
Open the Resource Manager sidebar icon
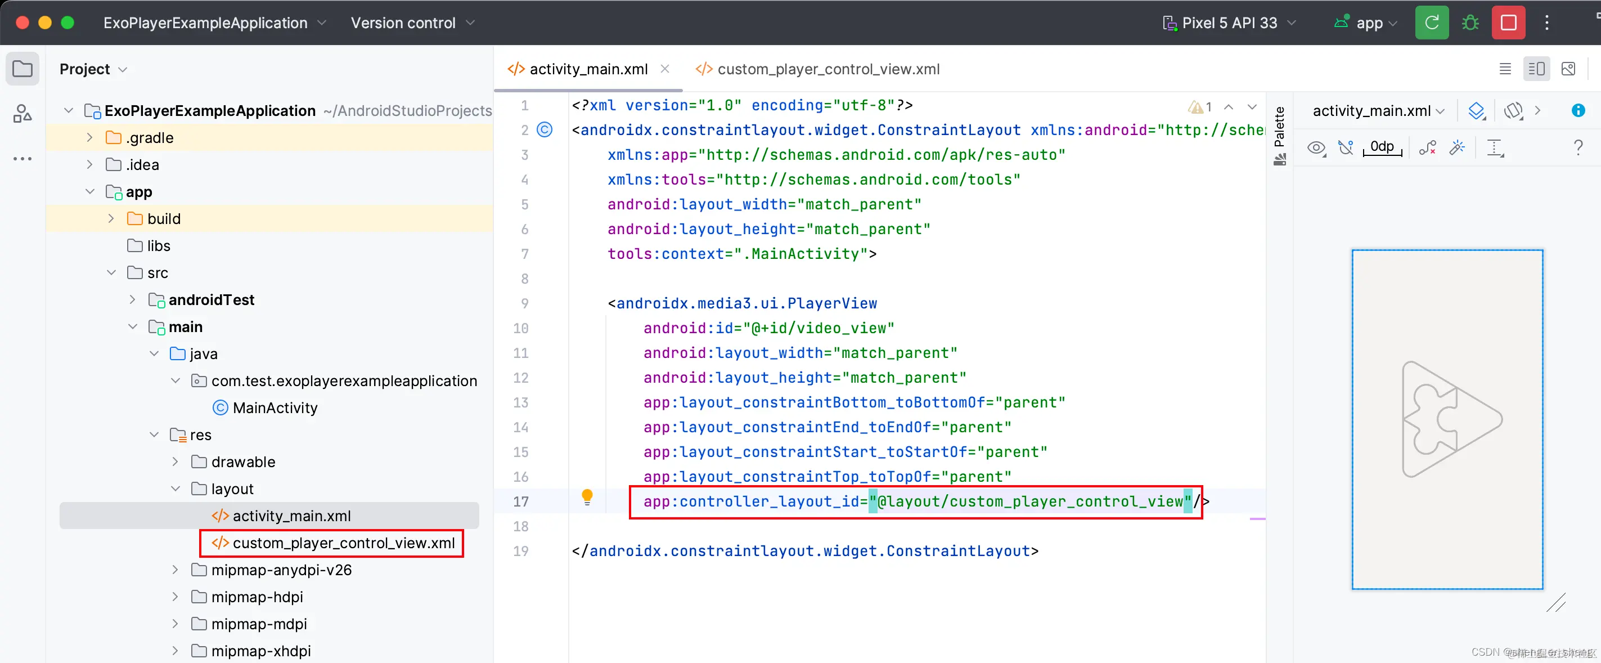[23, 113]
